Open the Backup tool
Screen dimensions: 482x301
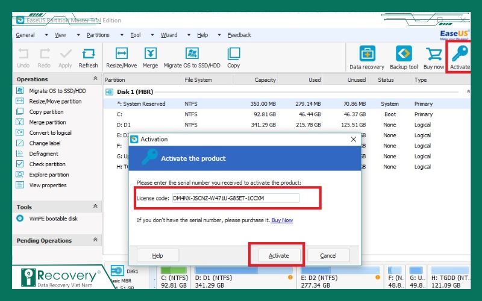coord(404,58)
